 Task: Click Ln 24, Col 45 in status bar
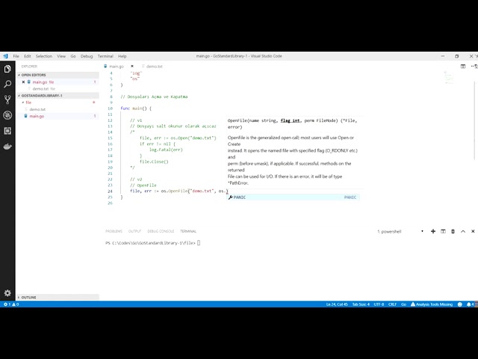[x=337, y=304]
